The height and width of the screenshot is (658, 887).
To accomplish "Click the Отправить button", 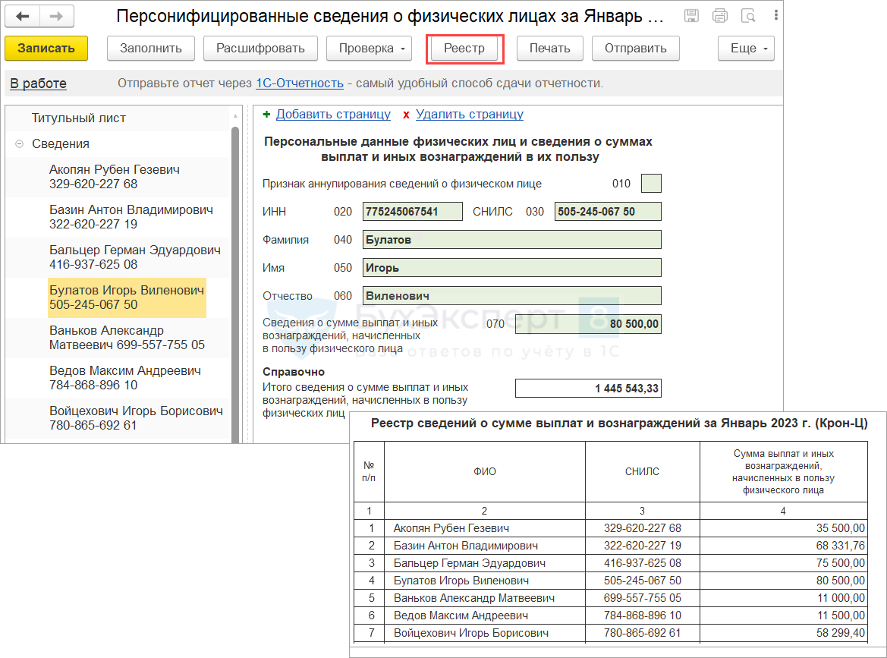I will pyautogui.click(x=636, y=49).
